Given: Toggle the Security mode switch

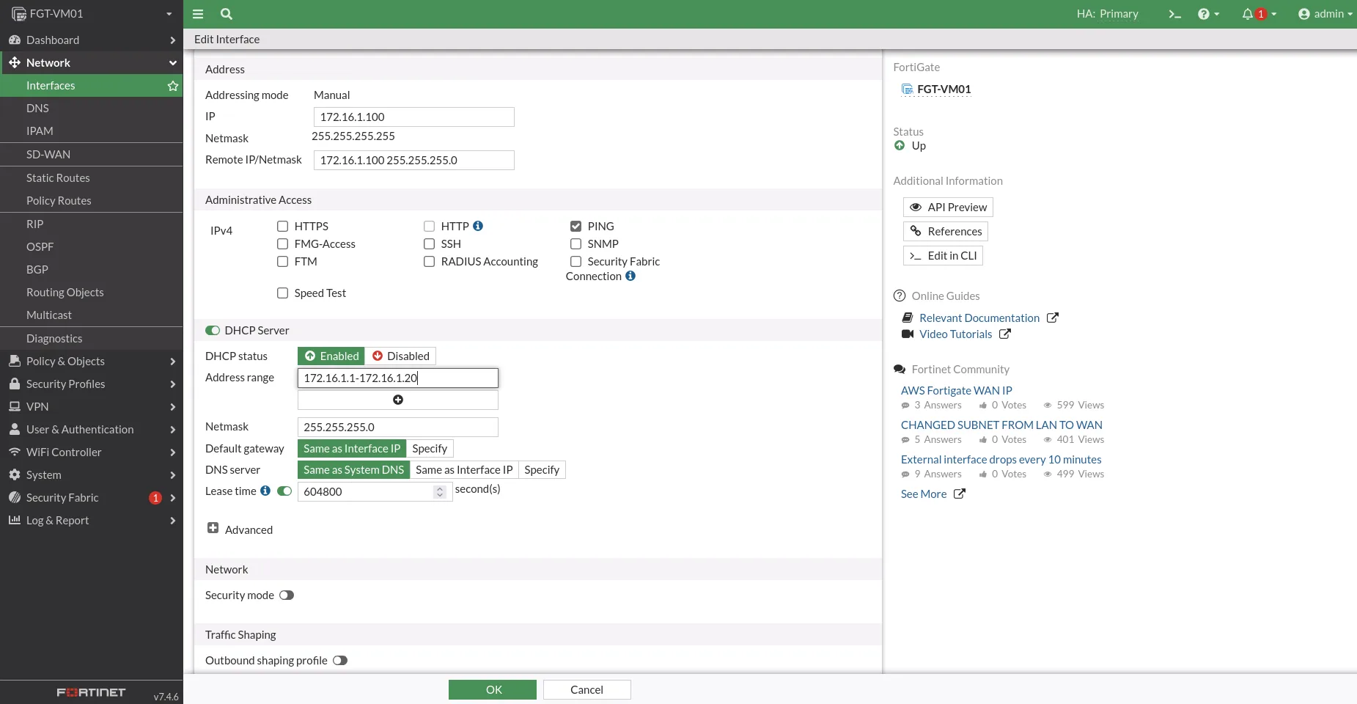Looking at the screenshot, I should pyautogui.click(x=287, y=595).
